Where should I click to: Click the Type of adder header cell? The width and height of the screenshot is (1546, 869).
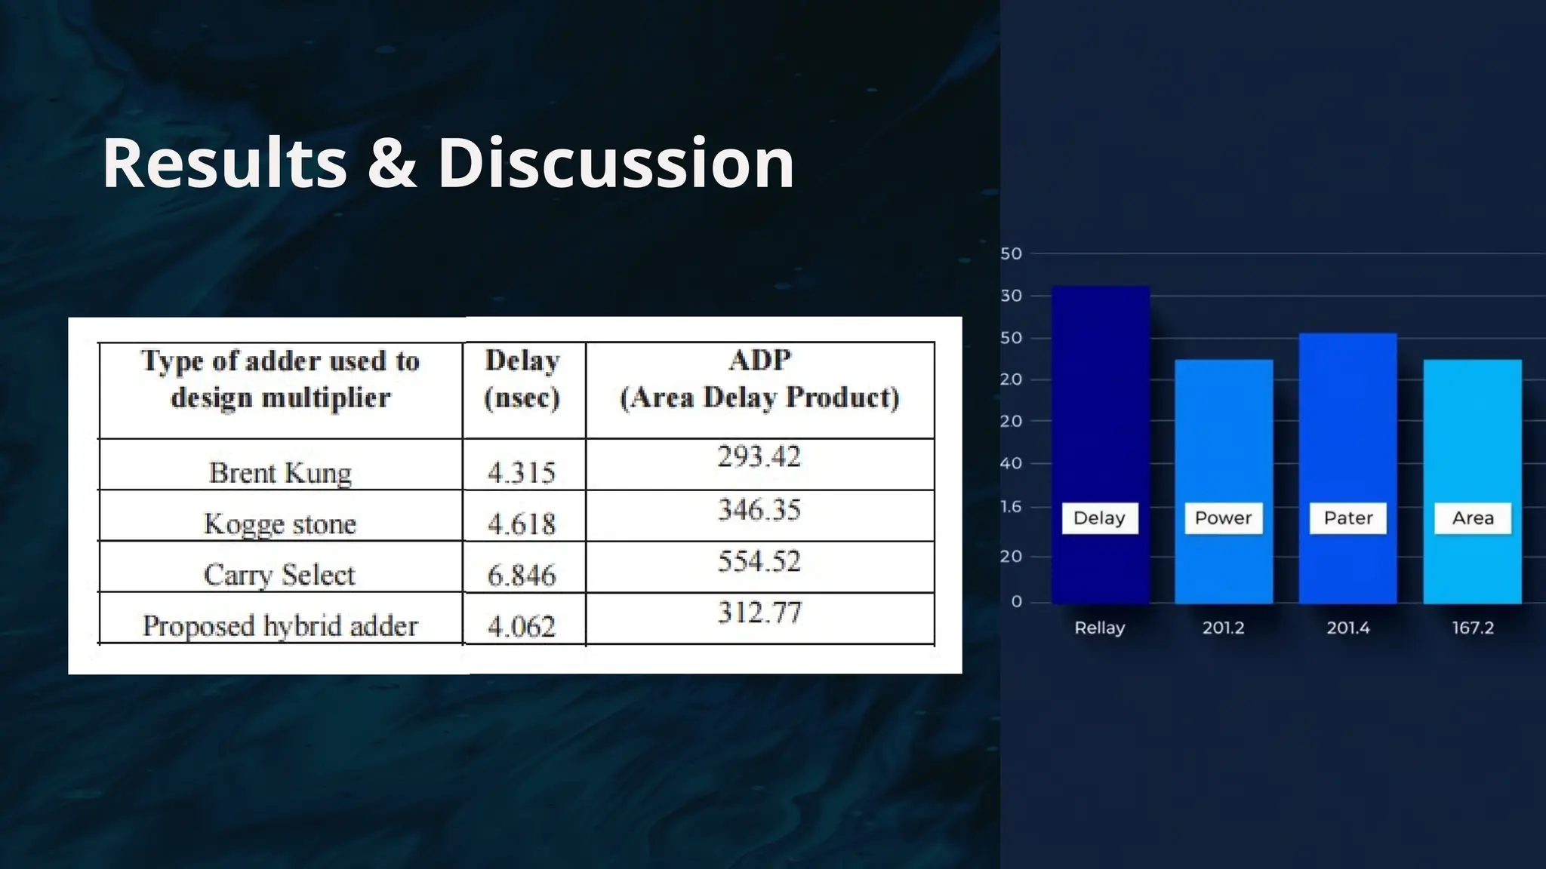click(280, 379)
